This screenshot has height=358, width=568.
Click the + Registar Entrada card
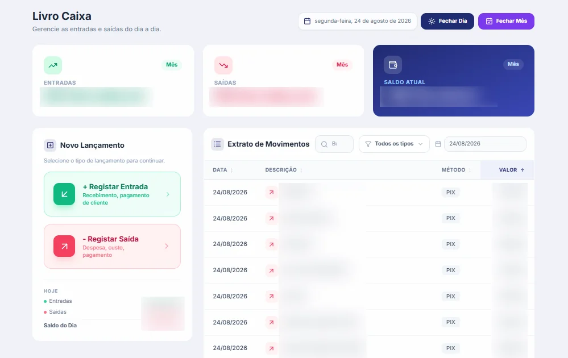(113, 194)
